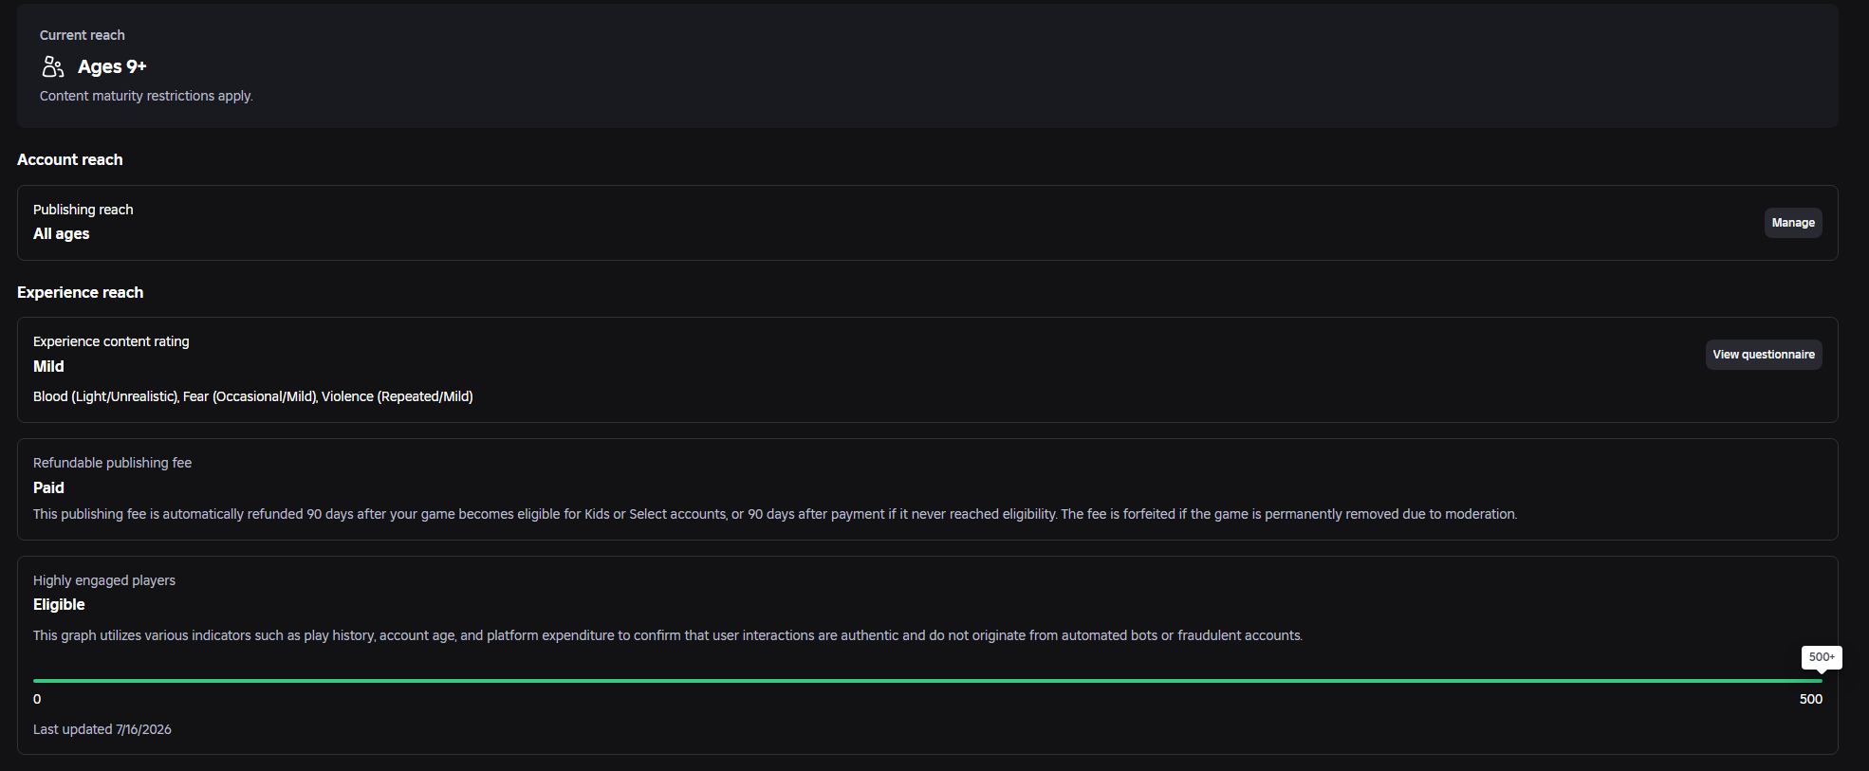Viewport: 1869px width, 771px height.
Task: Click the Refundable publishing fee label
Action: pos(113,463)
